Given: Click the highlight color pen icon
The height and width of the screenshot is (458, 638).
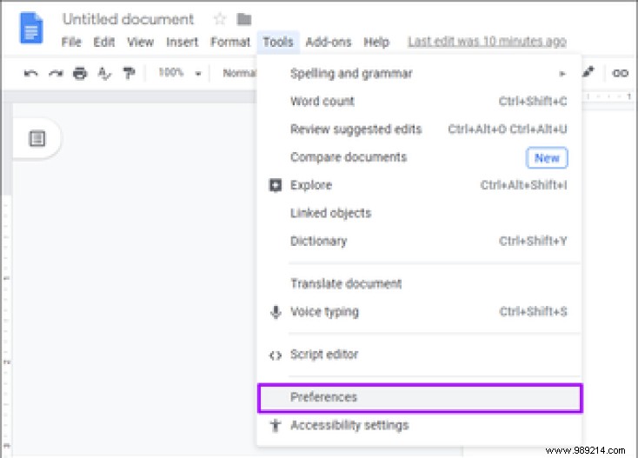Looking at the screenshot, I should [588, 72].
